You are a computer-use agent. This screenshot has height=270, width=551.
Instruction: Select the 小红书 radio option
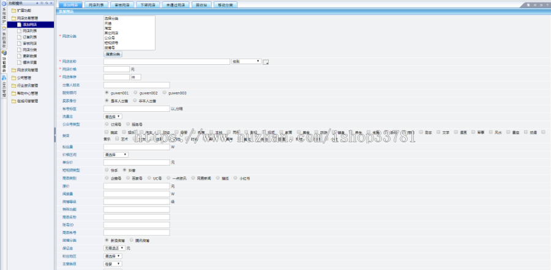click(x=236, y=178)
